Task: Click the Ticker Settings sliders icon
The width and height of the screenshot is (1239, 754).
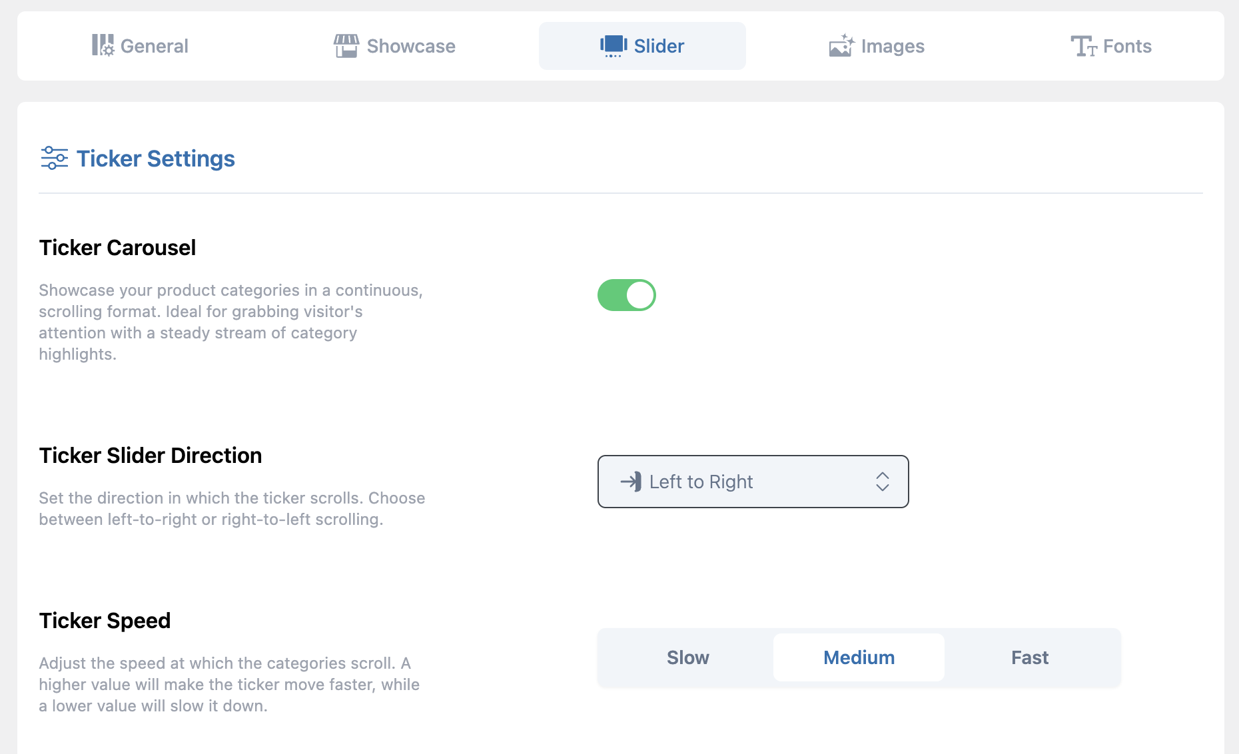Action: pyautogui.click(x=54, y=159)
